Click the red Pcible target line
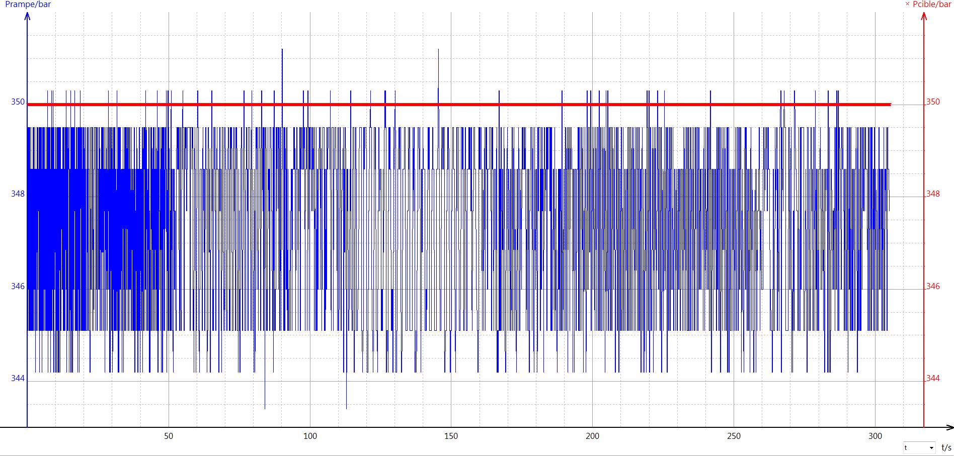The width and height of the screenshot is (954, 456). pyautogui.click(x=503, y=105)
